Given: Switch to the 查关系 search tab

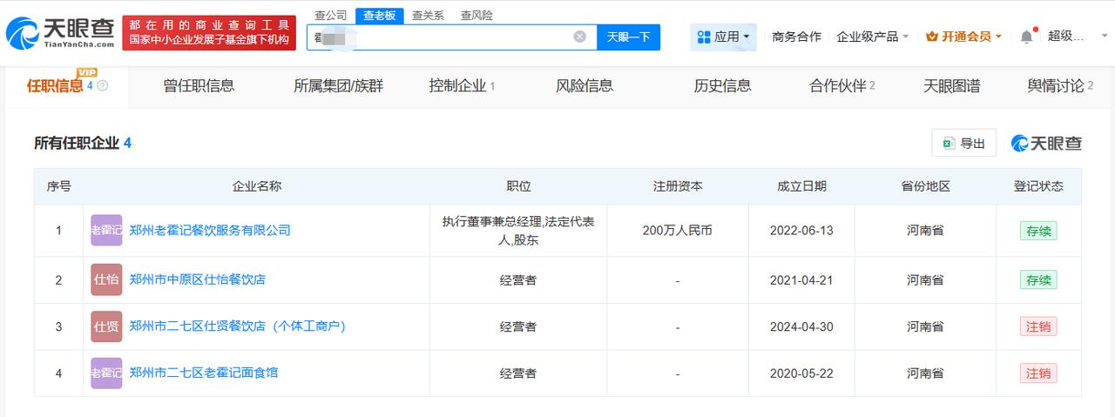Looking at the screenshot, I should point(428,15).
